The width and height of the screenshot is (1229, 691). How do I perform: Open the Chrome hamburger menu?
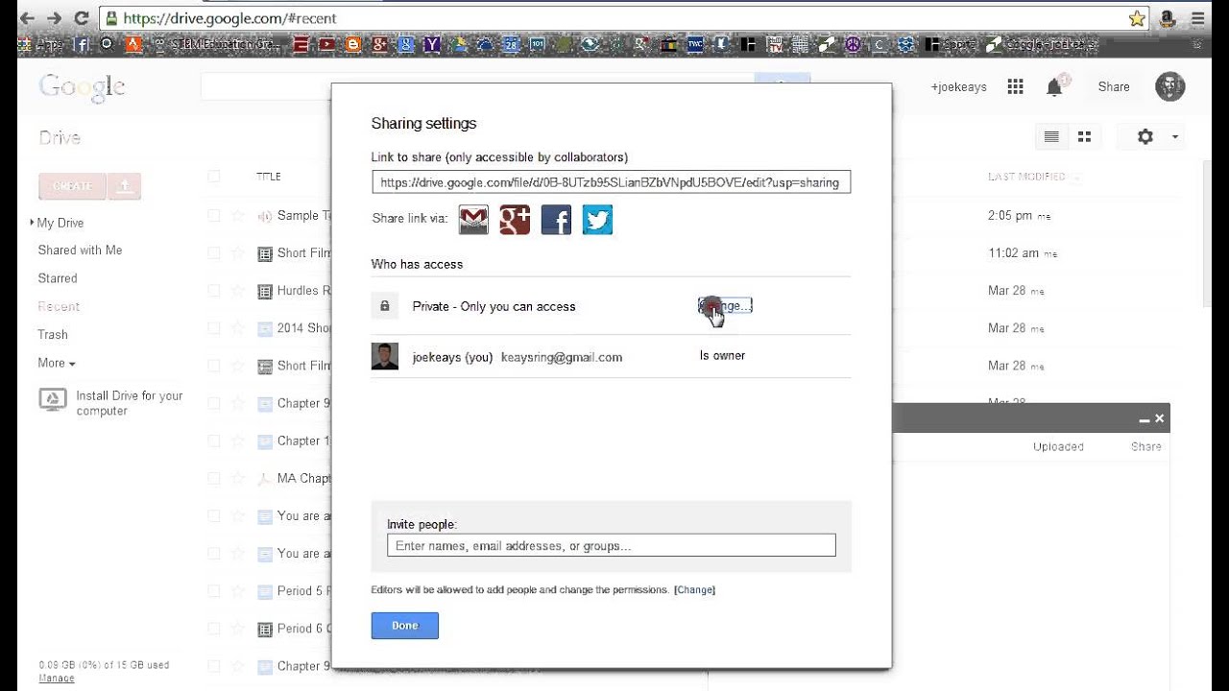coord(1197,18)
